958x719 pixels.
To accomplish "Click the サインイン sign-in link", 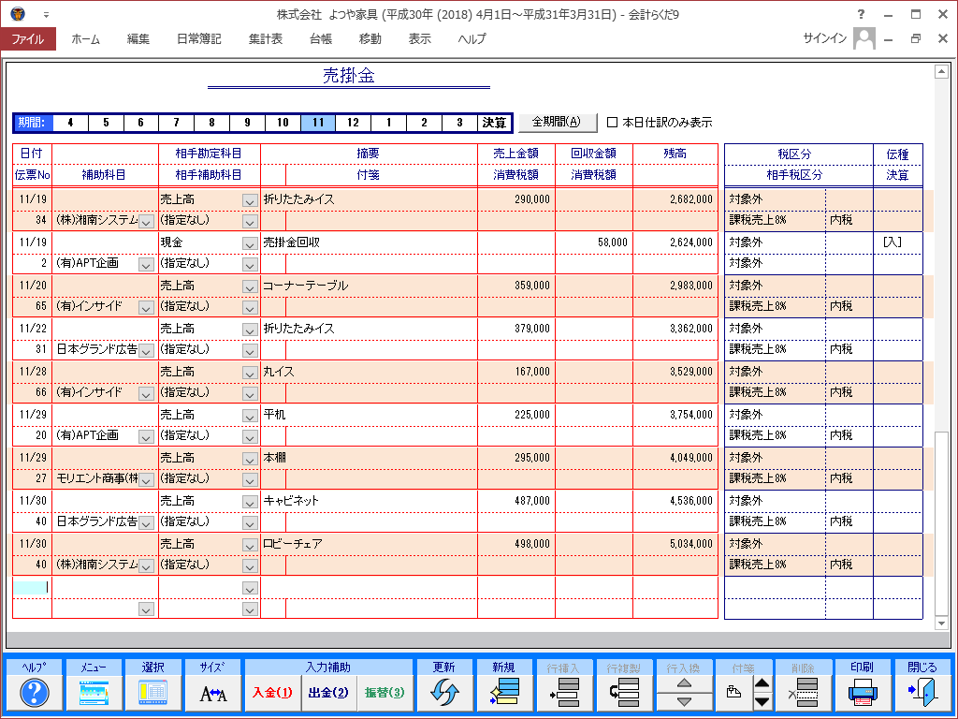I will tap(824, 38).
